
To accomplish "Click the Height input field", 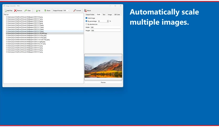I will (x=106, y=30).
